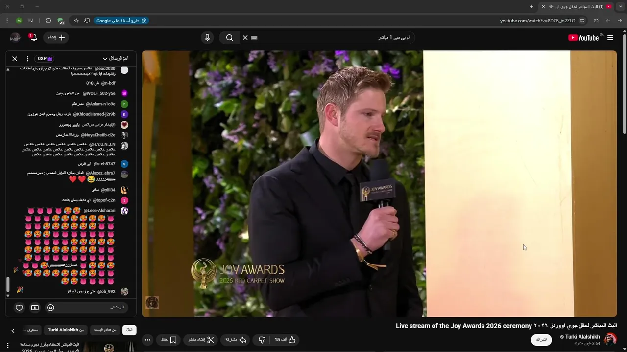The height and width of the screenshot is (352, 627).
Task: Open live chat options menu
Action: point(27,59)
